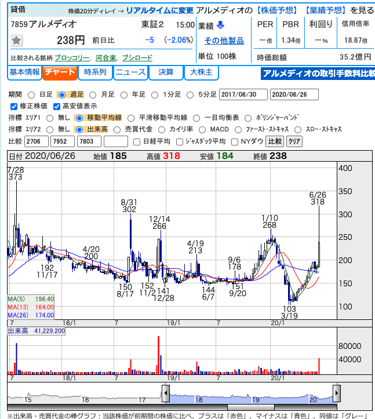The width and height of the screenshot is (375, 419).
Task: Enable the ジャスダック平均 comparison checkbox
Action: click(x=180, y=142)
